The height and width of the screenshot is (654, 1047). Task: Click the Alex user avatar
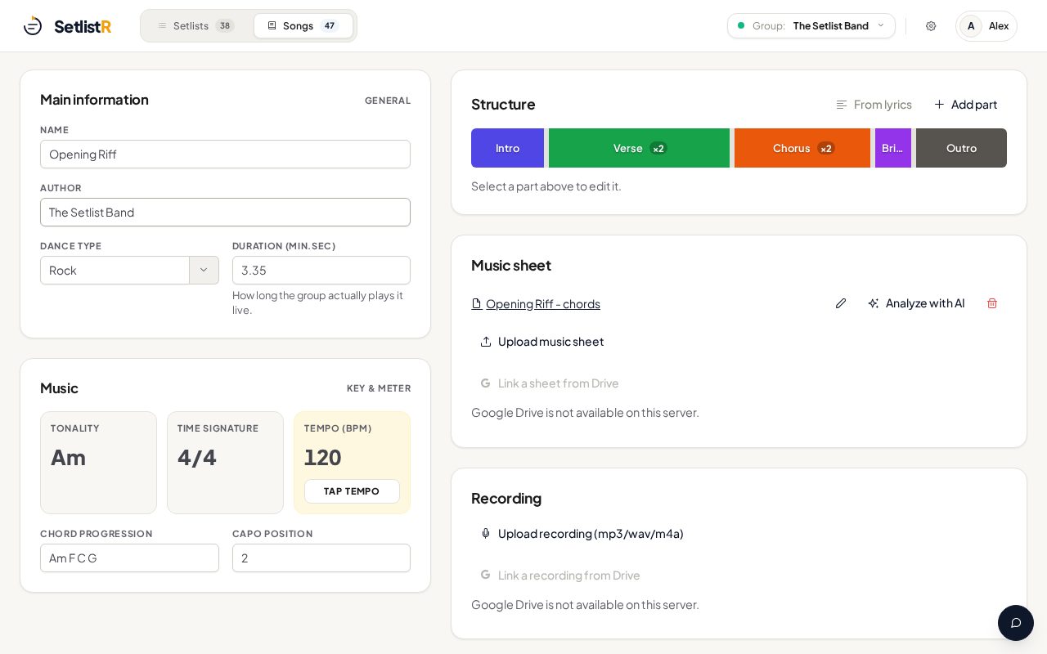[x=971, y=26]
